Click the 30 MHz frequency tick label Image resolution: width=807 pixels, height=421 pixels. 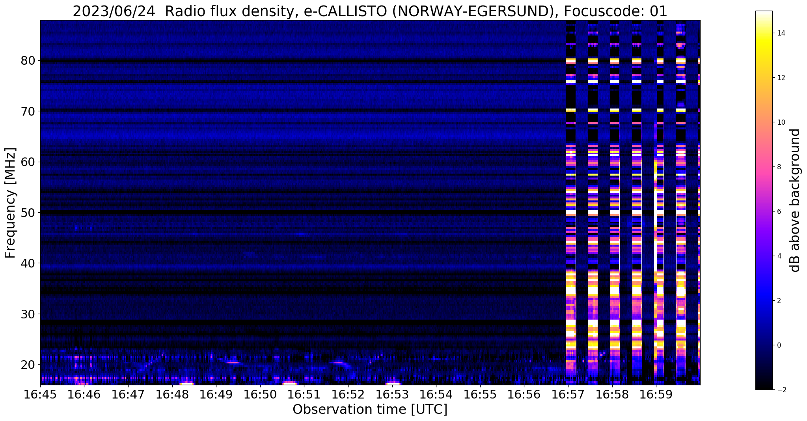[x=28, y=314]
